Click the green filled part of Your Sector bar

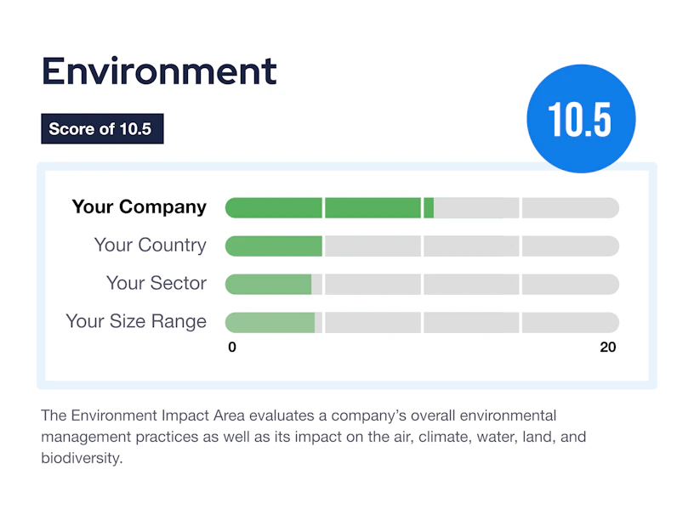[x=268, y=285]
